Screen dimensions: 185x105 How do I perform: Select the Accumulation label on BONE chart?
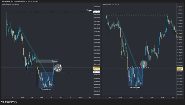pyautogui.click(x=46, y=89)
